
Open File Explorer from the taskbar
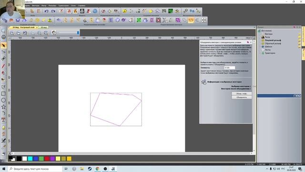82,169
